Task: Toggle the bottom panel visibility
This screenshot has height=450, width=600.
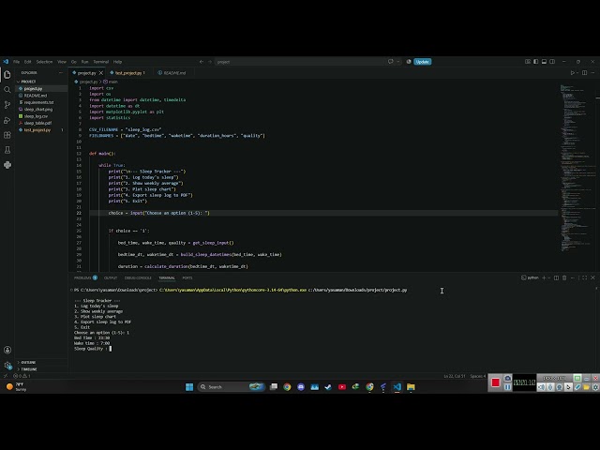Action: (544, 62)
